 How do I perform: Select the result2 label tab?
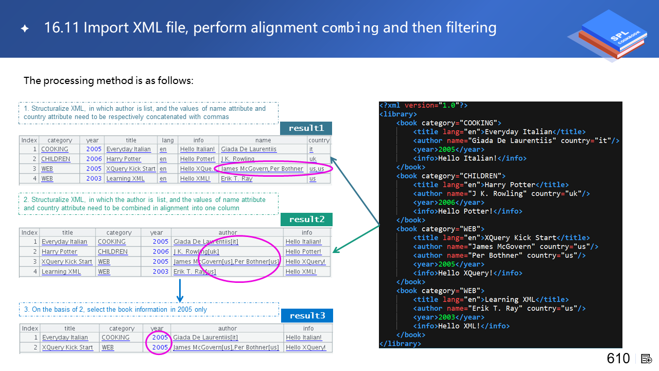coord(307,220)
